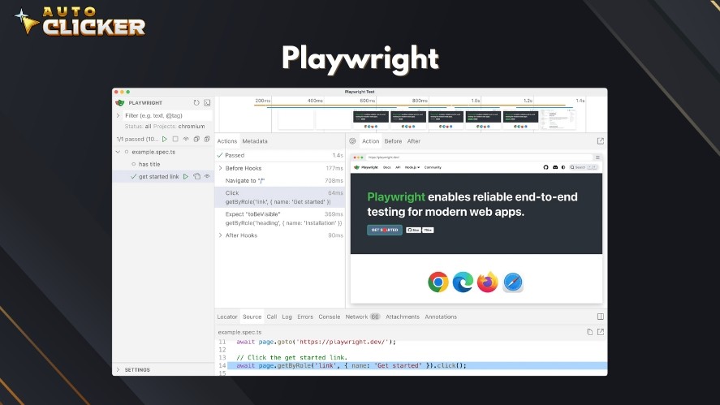Click hamburger menu icon in snapshot browser bar
The image size is (720, 405).
597,157
